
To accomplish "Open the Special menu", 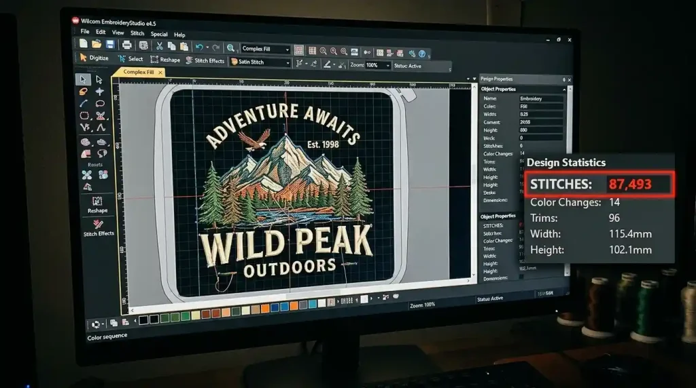I will pyautogui.click(x=159, y=34).
